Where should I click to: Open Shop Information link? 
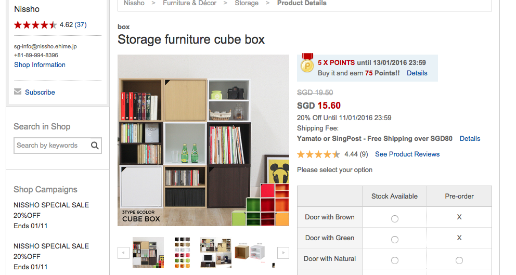(x=40, y=65)
